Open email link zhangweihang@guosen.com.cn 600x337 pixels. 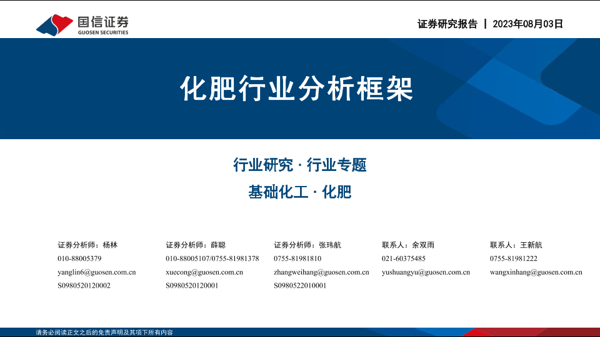(321, 272)
